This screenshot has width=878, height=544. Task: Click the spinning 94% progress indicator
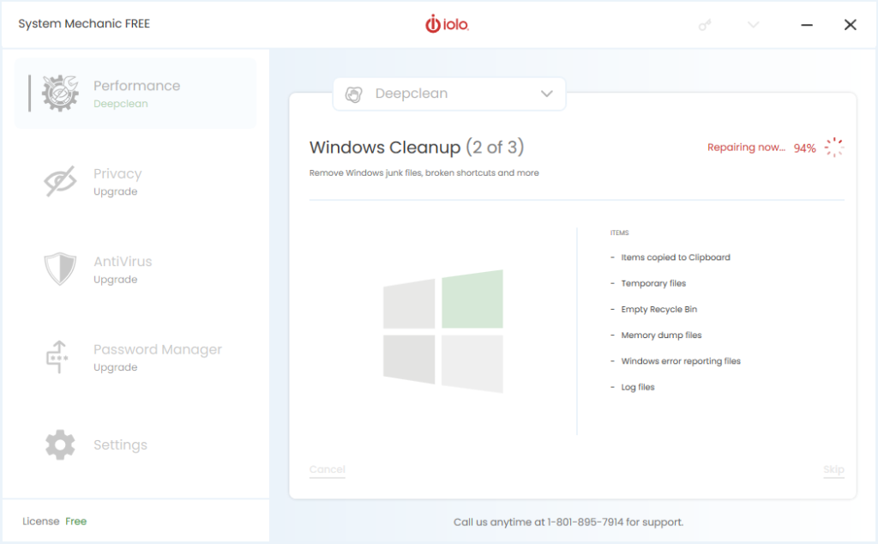[833, 147]
